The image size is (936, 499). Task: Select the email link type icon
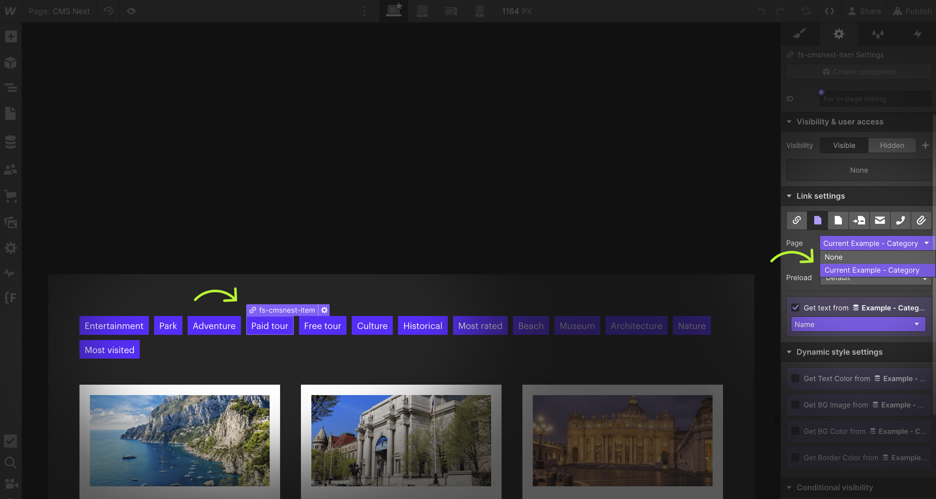[880, 220]
